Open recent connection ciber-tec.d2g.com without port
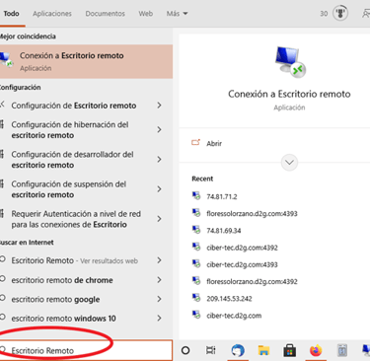The height and width of the screenshot is (361, 370). 234,316
